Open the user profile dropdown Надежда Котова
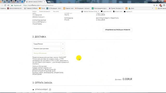Screen dimensions: 166x93 (x=90, y=11)
